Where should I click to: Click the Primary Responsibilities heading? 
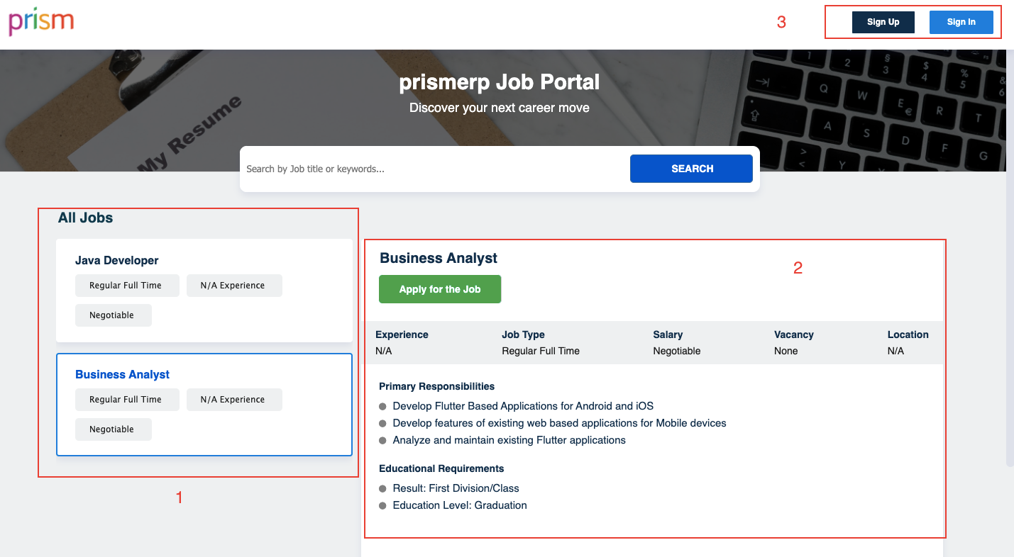pyautogui.click(x=436, y=387)
